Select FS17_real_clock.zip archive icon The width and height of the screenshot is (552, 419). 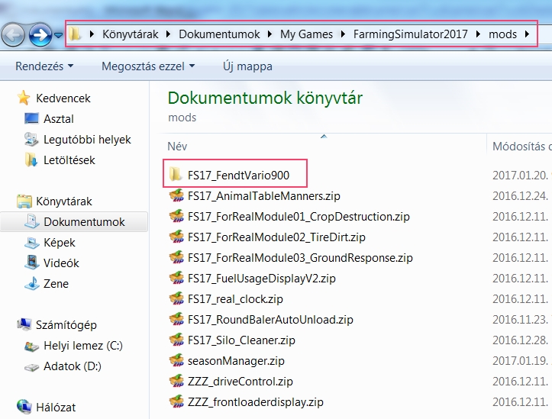coord(176,298)
